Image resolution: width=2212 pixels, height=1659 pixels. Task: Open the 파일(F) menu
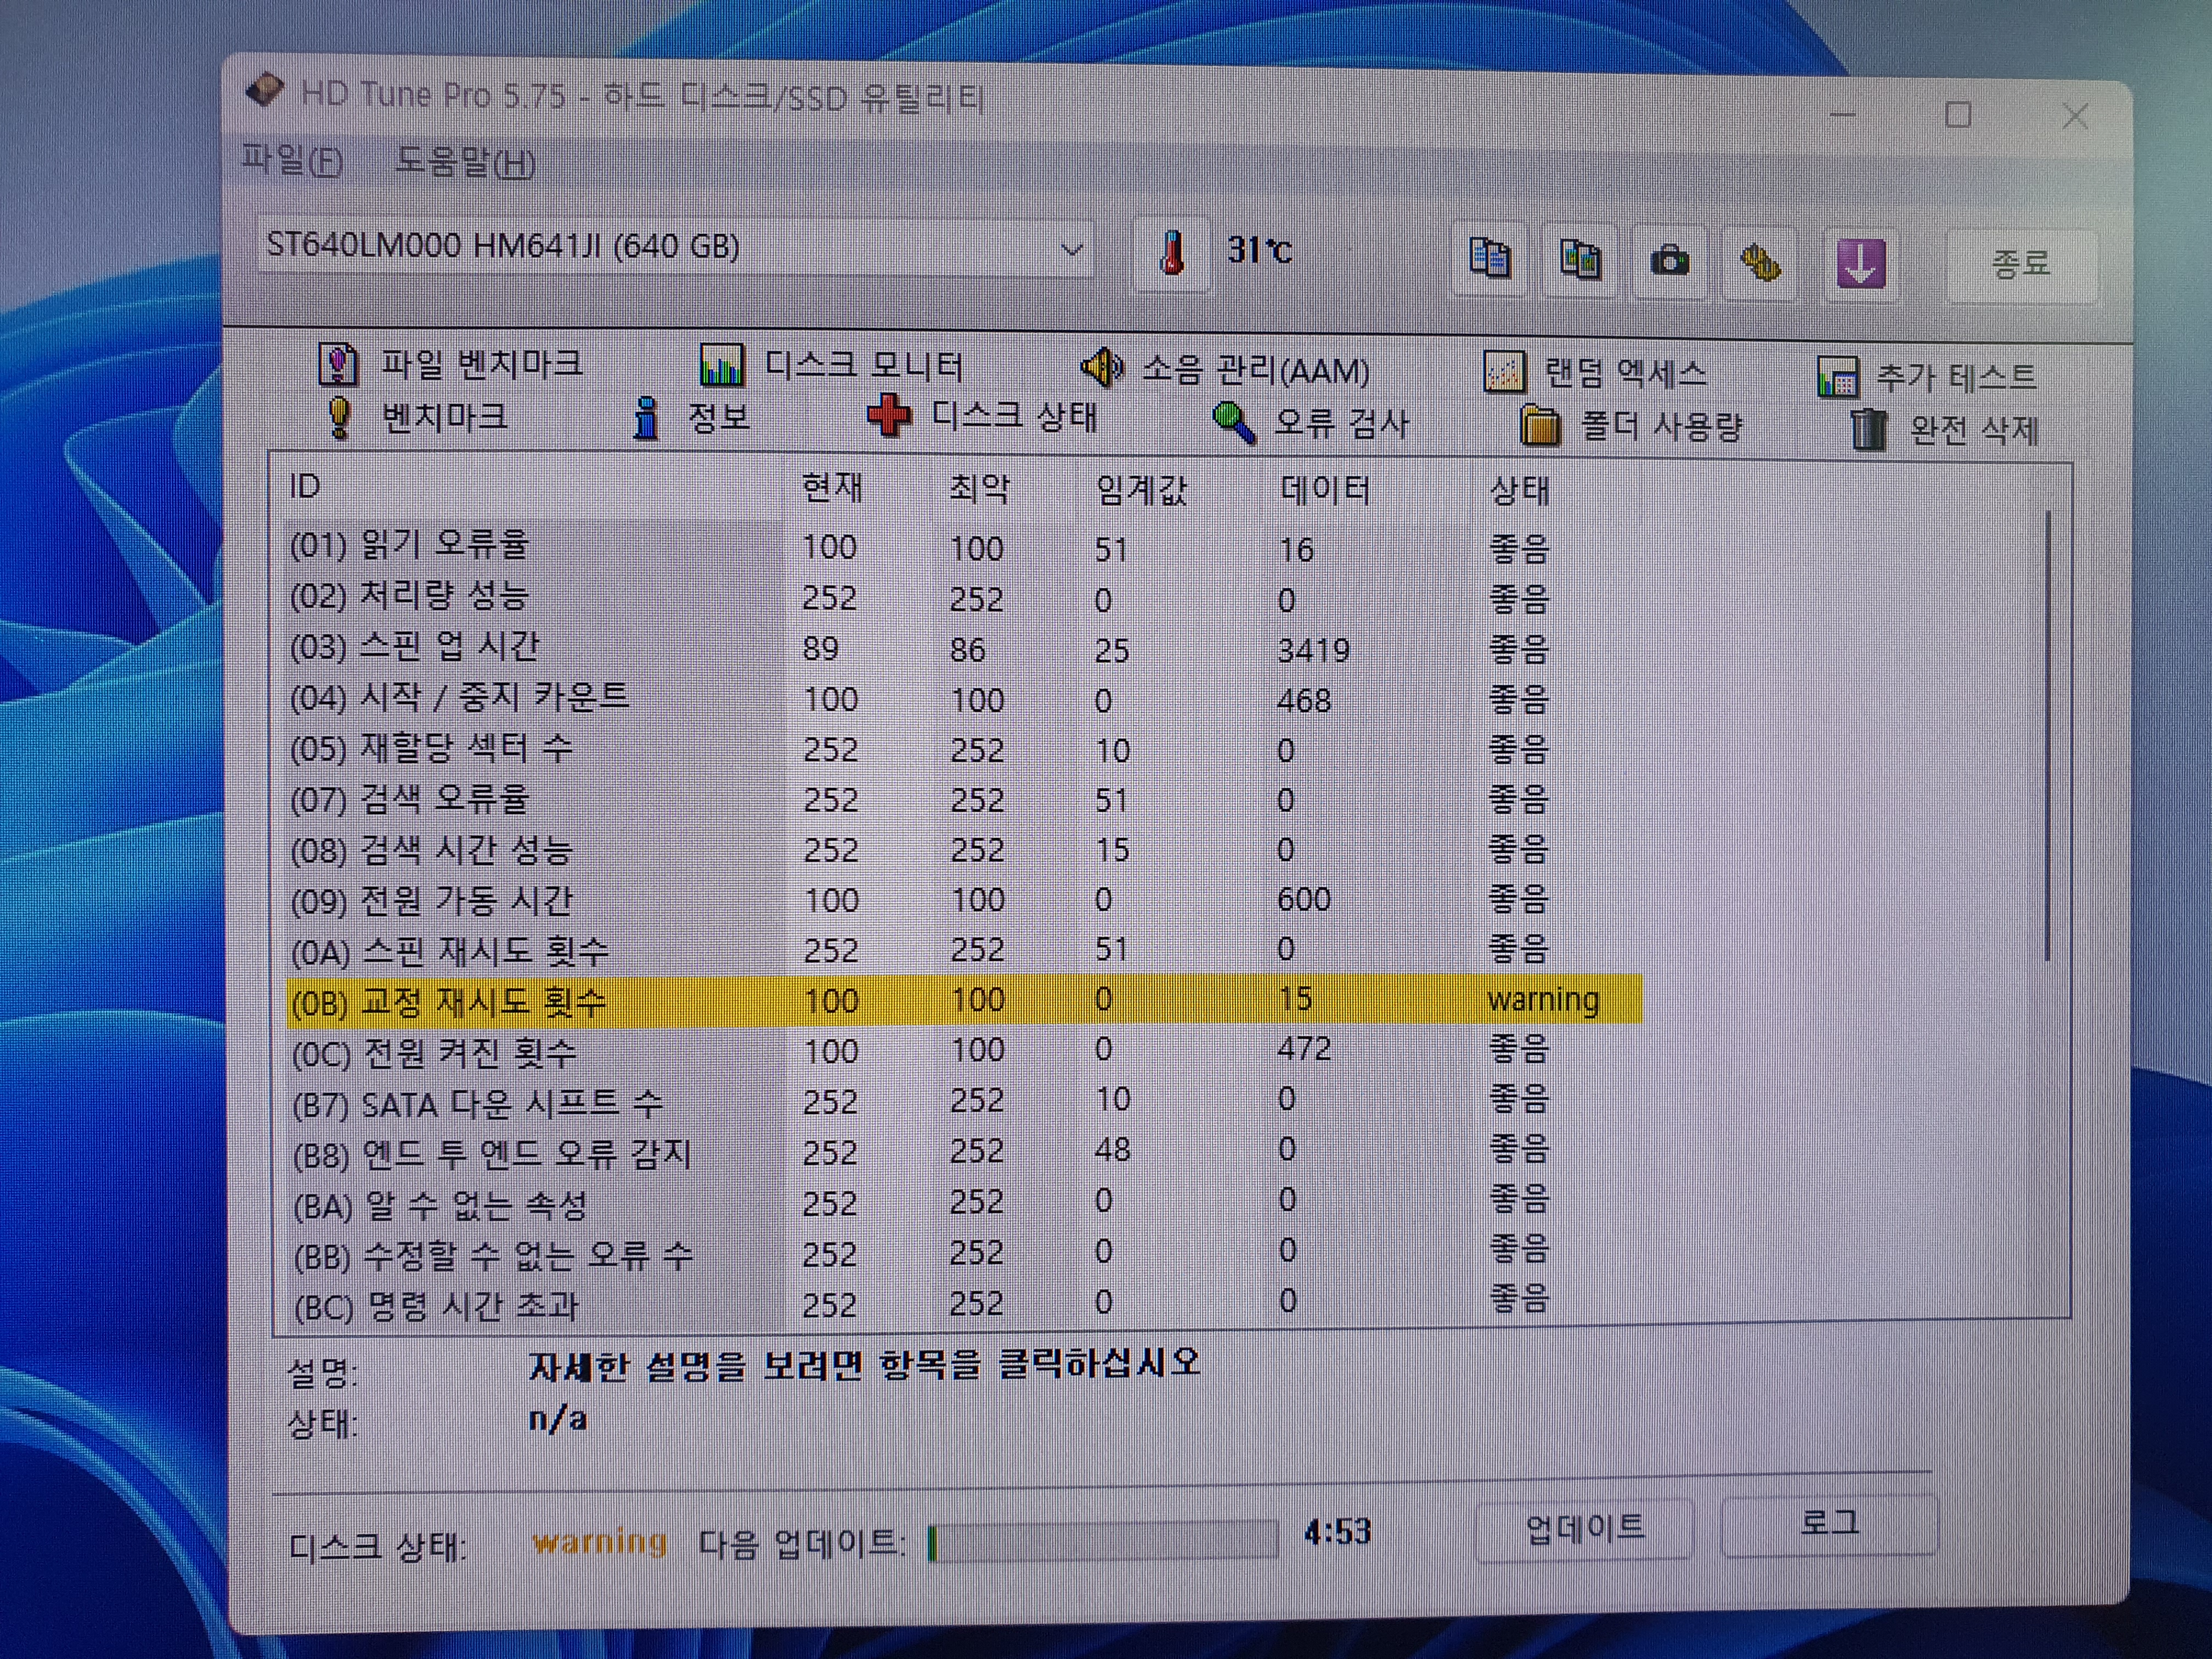pyautogui.click(x=292, y=160)
